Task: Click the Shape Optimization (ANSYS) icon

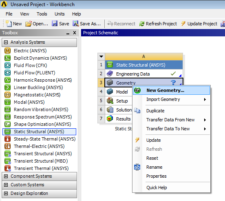Action: pyautogui.click(x=7, y=124)
